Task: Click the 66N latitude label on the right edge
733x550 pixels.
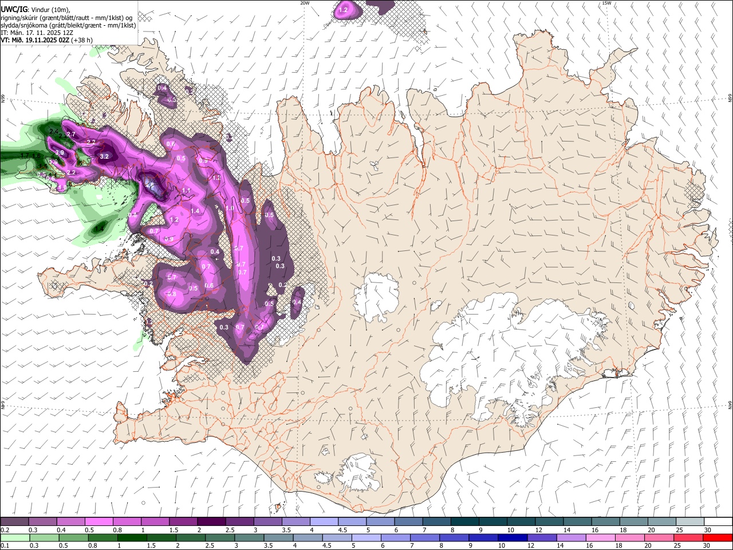Action: coord(730,99)
